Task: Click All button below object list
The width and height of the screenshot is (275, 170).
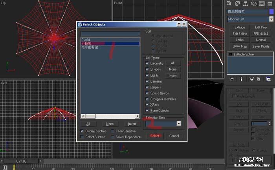Action: pyautogui.click(x=88, y=124)
